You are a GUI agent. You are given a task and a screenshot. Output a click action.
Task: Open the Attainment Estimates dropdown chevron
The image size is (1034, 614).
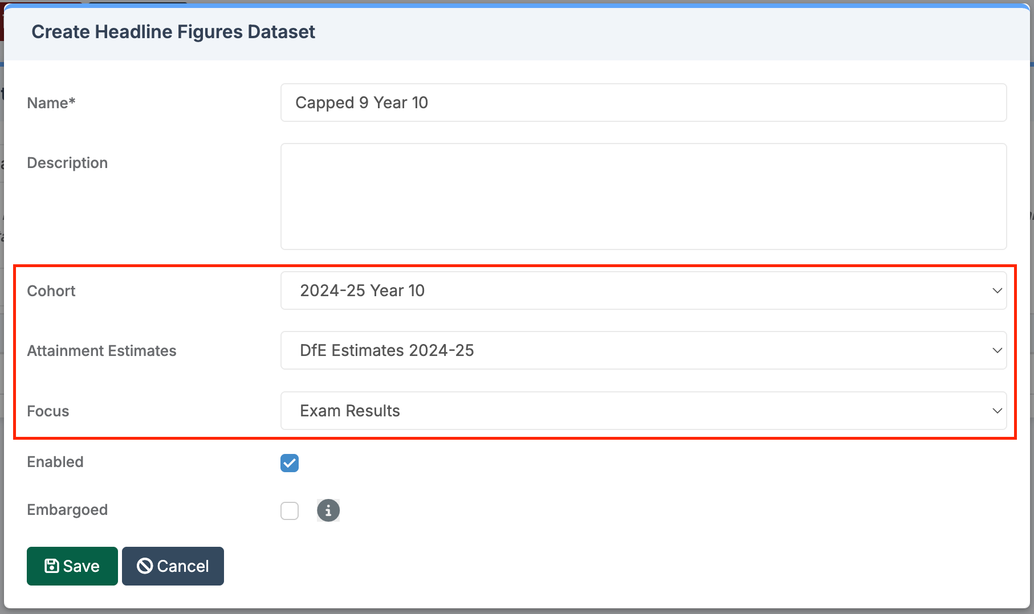pos(996,350)
